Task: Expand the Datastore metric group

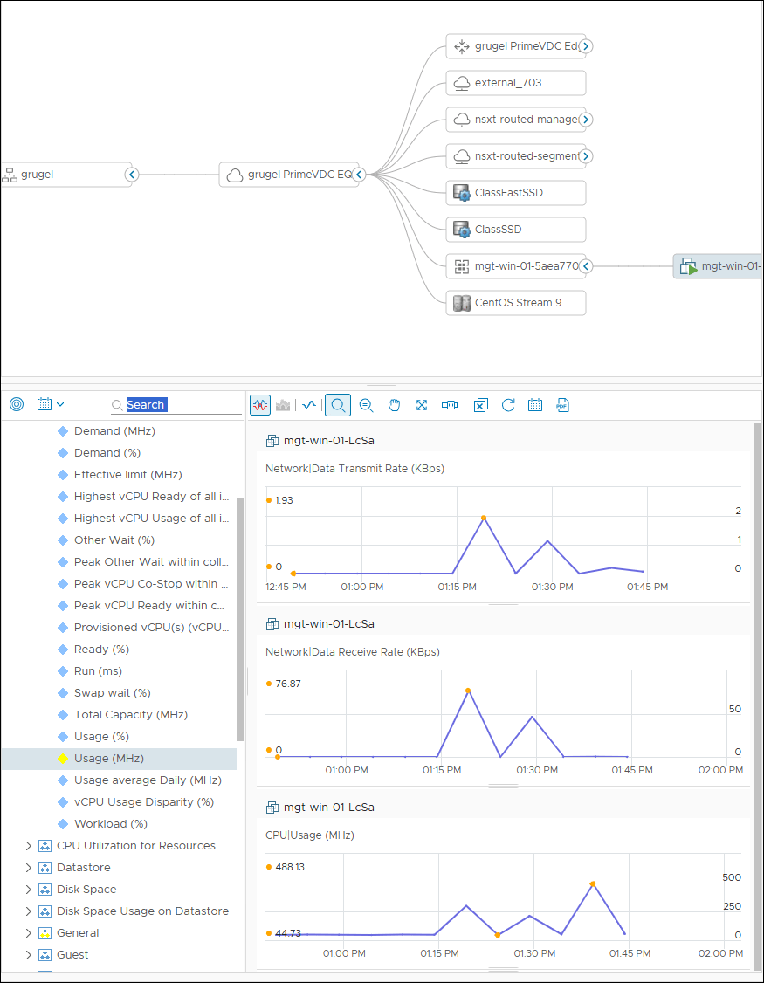Action: (28, 868)
